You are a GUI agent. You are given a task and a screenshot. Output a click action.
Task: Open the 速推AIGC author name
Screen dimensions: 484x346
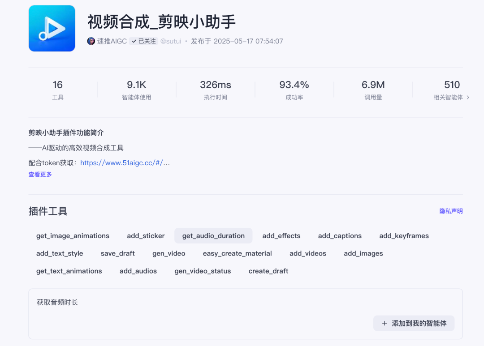point(112,41)
